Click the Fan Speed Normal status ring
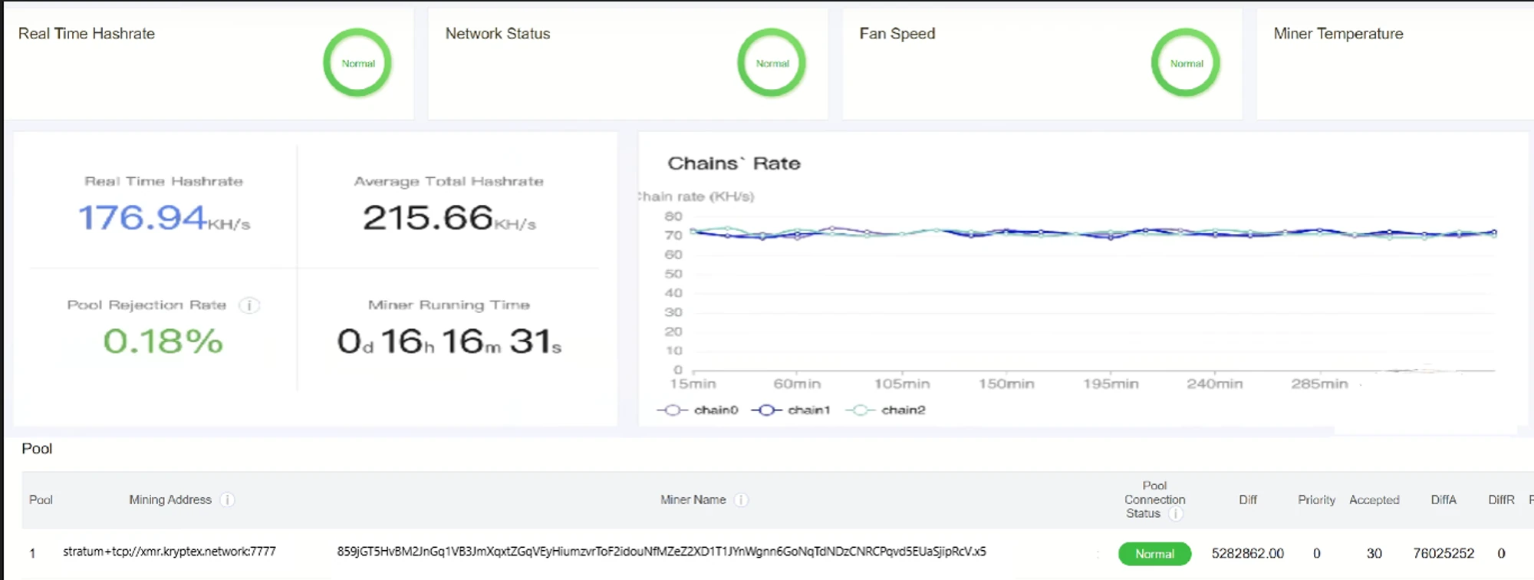The image size is (1534, 580). pyautogui.click(x=1186, y=63)
